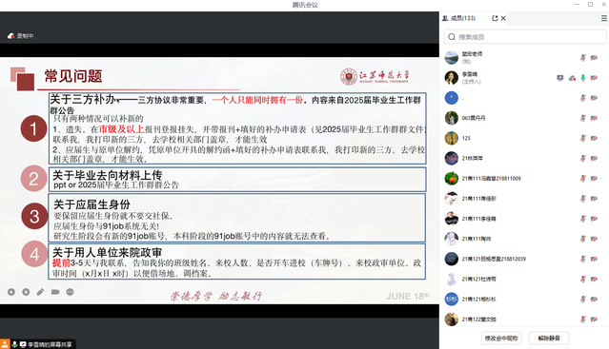Click the host's screen sharing indicator icon

559,78
